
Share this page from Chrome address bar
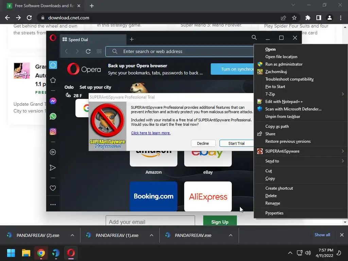pos(283,18)
